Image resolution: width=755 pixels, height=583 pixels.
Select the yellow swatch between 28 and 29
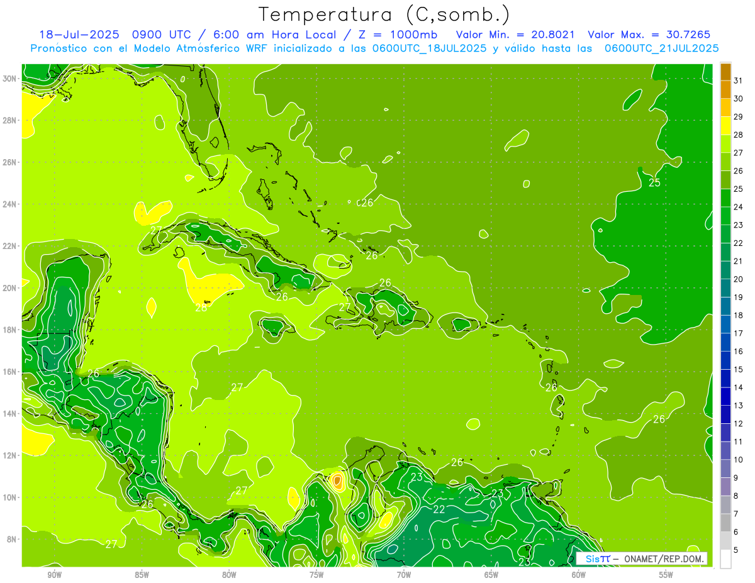(x=725, y=125)
